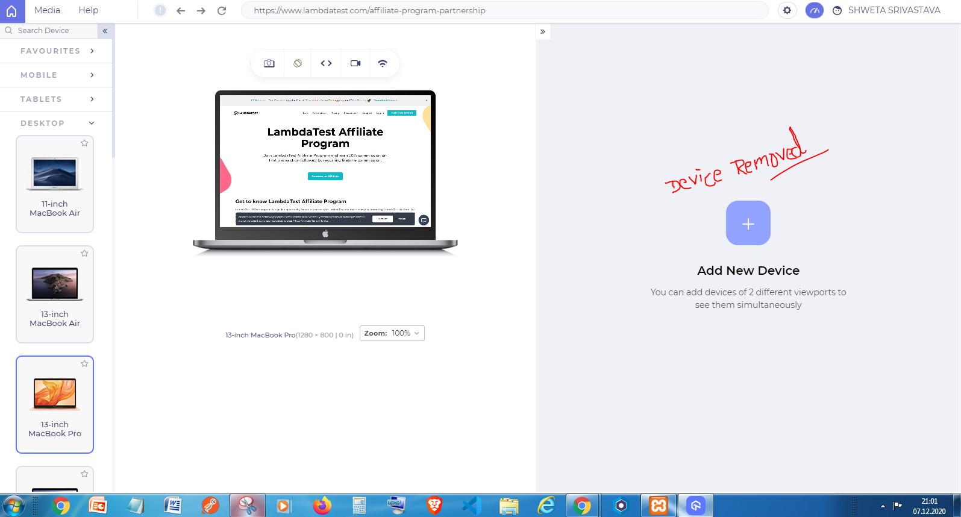Select the 13-inch MacBook Air device
Viewport: 961px width, 517px height.
55,295
